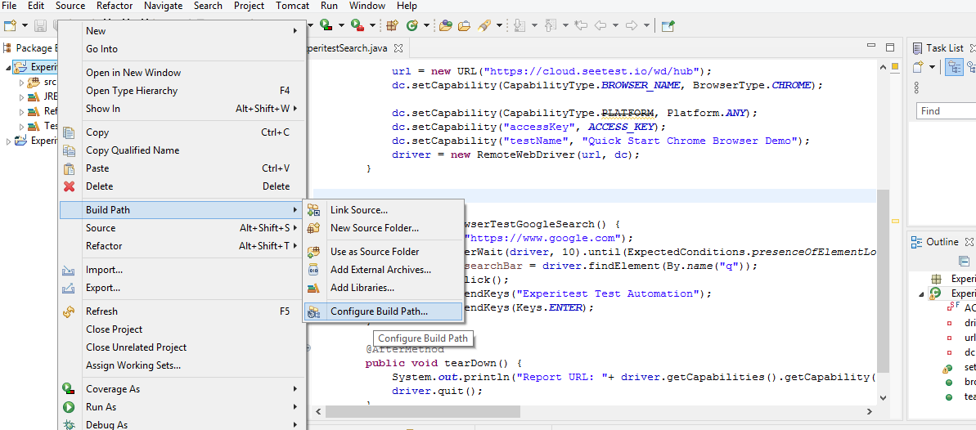Close the ExperitestSearch.java editor tab

click(x=399, y=48)
